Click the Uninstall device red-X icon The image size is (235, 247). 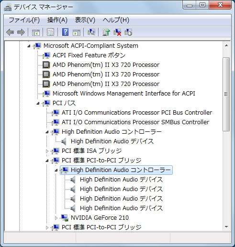[x=117, y=32]
